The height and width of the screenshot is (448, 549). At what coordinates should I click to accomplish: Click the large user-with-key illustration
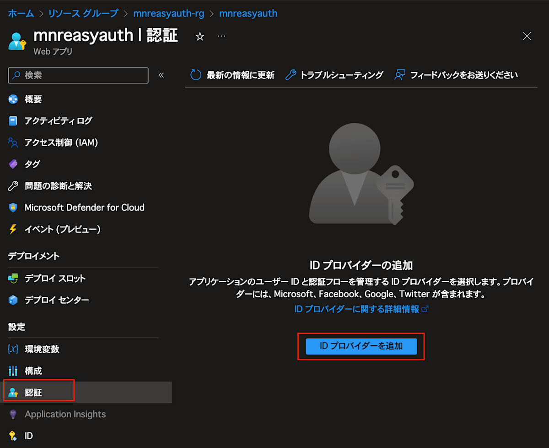[x=361, y=174]
